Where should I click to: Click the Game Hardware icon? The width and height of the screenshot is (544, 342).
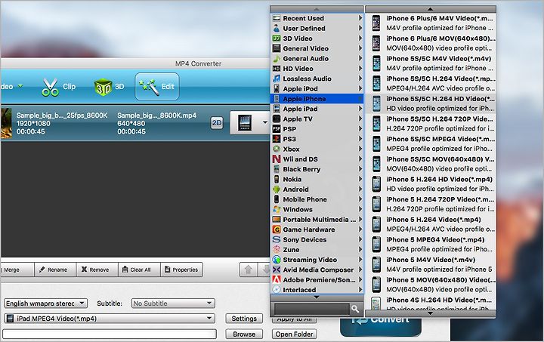coord(277,229)
